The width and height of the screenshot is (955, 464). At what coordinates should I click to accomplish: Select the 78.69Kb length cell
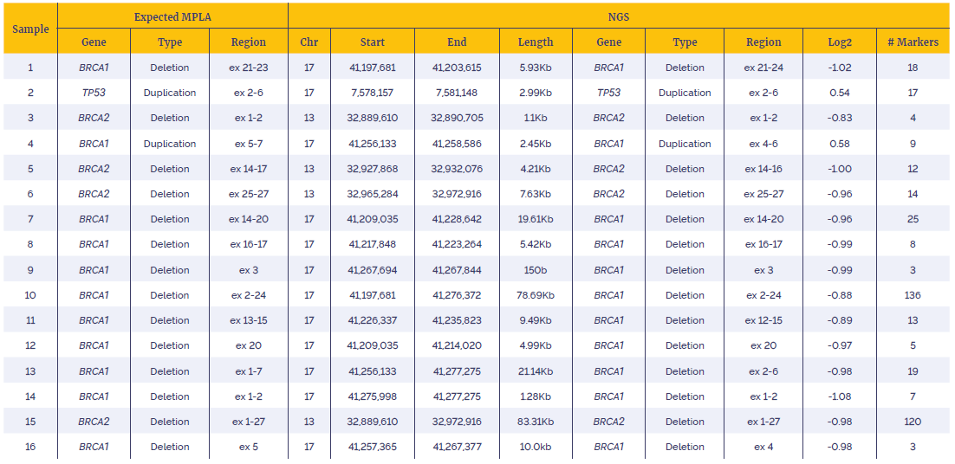(536, 295)
